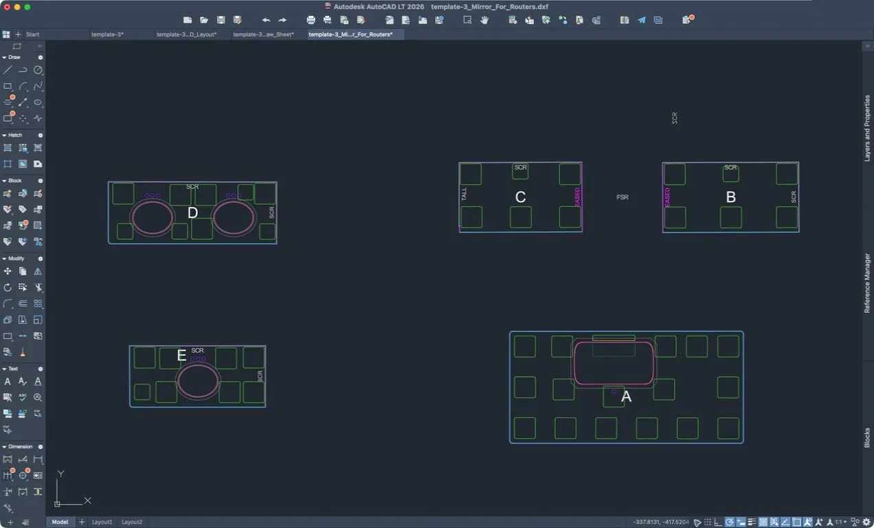Select the Circle draw tool
Screen dimensions: 874x528
click(x=38, y=70)
